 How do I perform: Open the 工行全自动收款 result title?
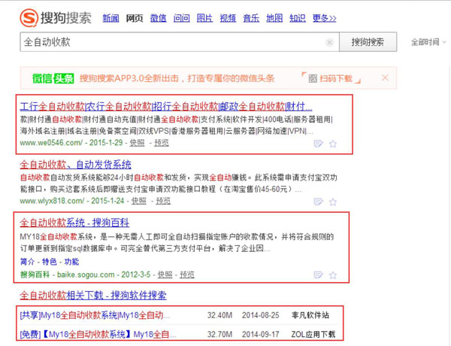tap(166, 107)
